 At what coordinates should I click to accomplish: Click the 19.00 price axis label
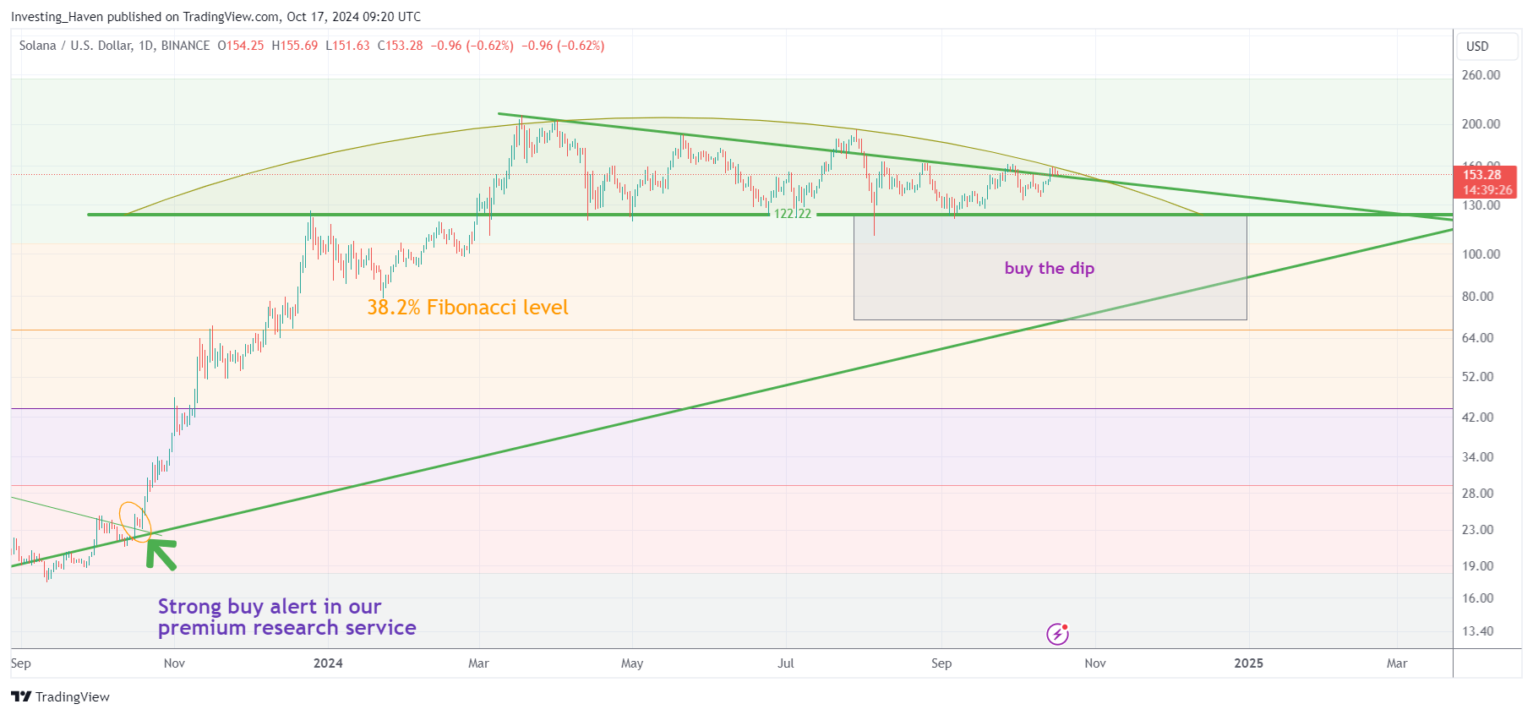pos(1478,566)
